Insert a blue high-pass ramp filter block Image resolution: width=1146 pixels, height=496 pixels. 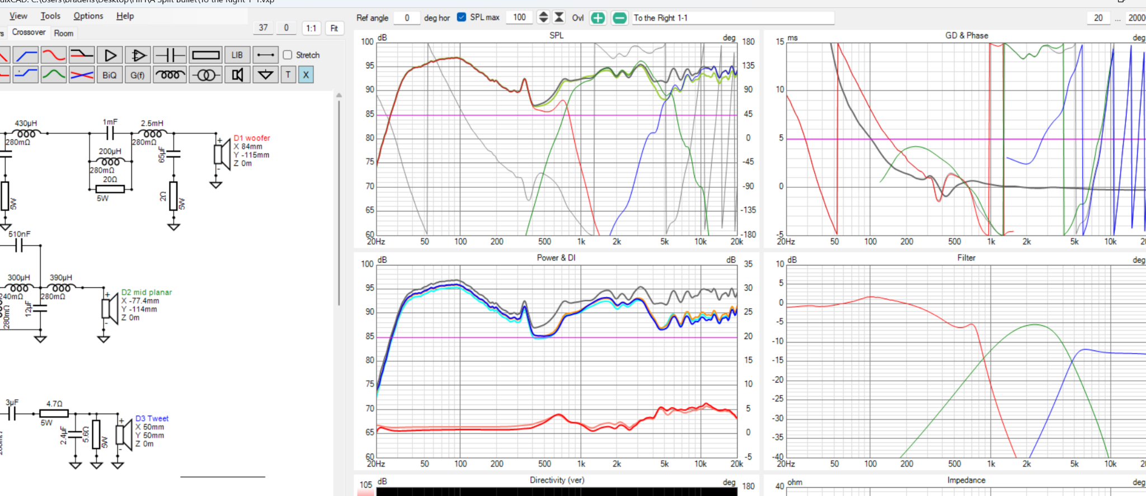pyautogui.click(x=26, y=55)
